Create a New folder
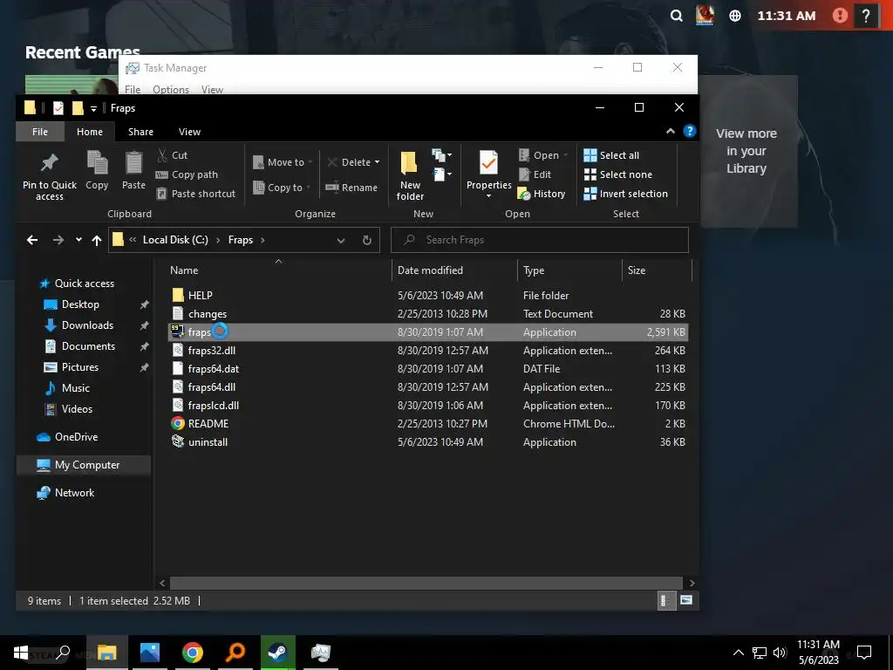Screen dimensions: 893x670 410,175
